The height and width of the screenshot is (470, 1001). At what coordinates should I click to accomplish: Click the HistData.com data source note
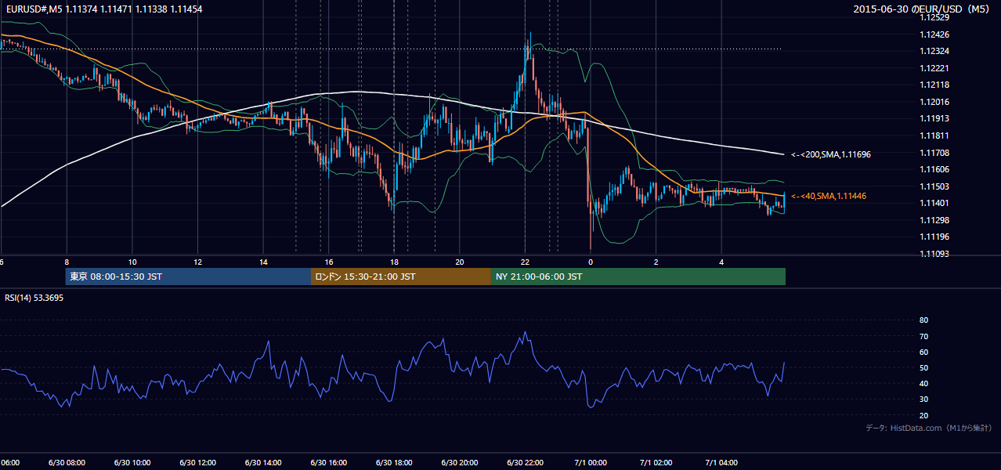pos(929,428)
